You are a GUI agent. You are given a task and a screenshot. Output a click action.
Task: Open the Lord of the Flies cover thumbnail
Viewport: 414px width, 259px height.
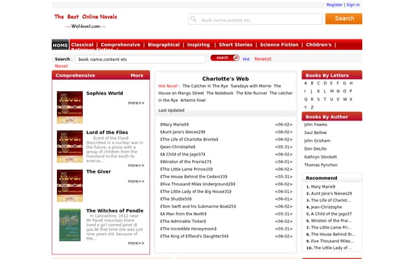click(x=70, y=146)
